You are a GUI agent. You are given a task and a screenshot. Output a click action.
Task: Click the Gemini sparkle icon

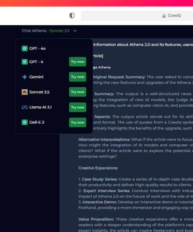[x=25, y=77]
